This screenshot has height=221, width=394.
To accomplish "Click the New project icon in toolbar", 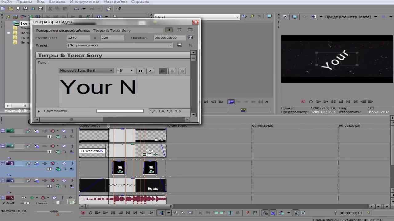I will click(x=3, y=9).
